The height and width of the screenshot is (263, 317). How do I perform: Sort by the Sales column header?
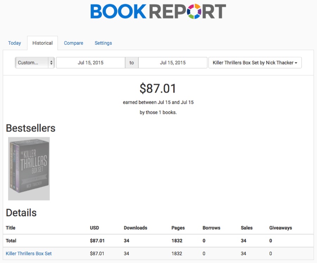247,228
